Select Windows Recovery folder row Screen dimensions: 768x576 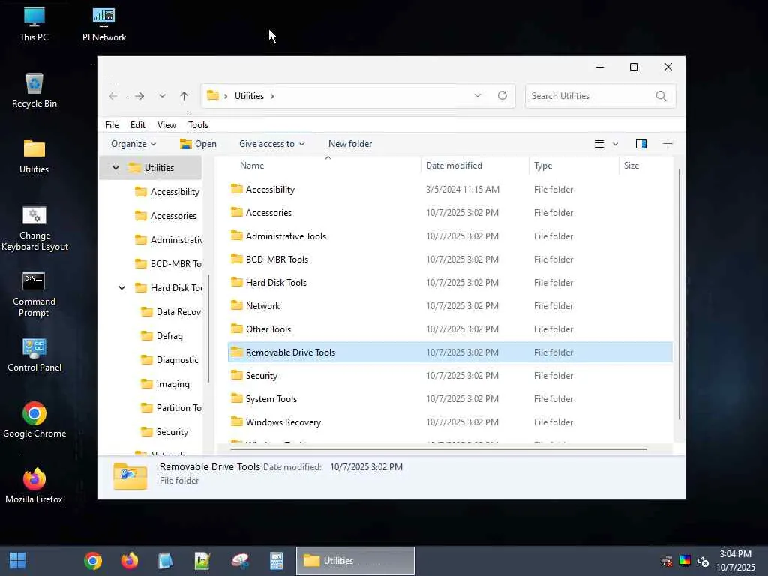tap(450, 422)
